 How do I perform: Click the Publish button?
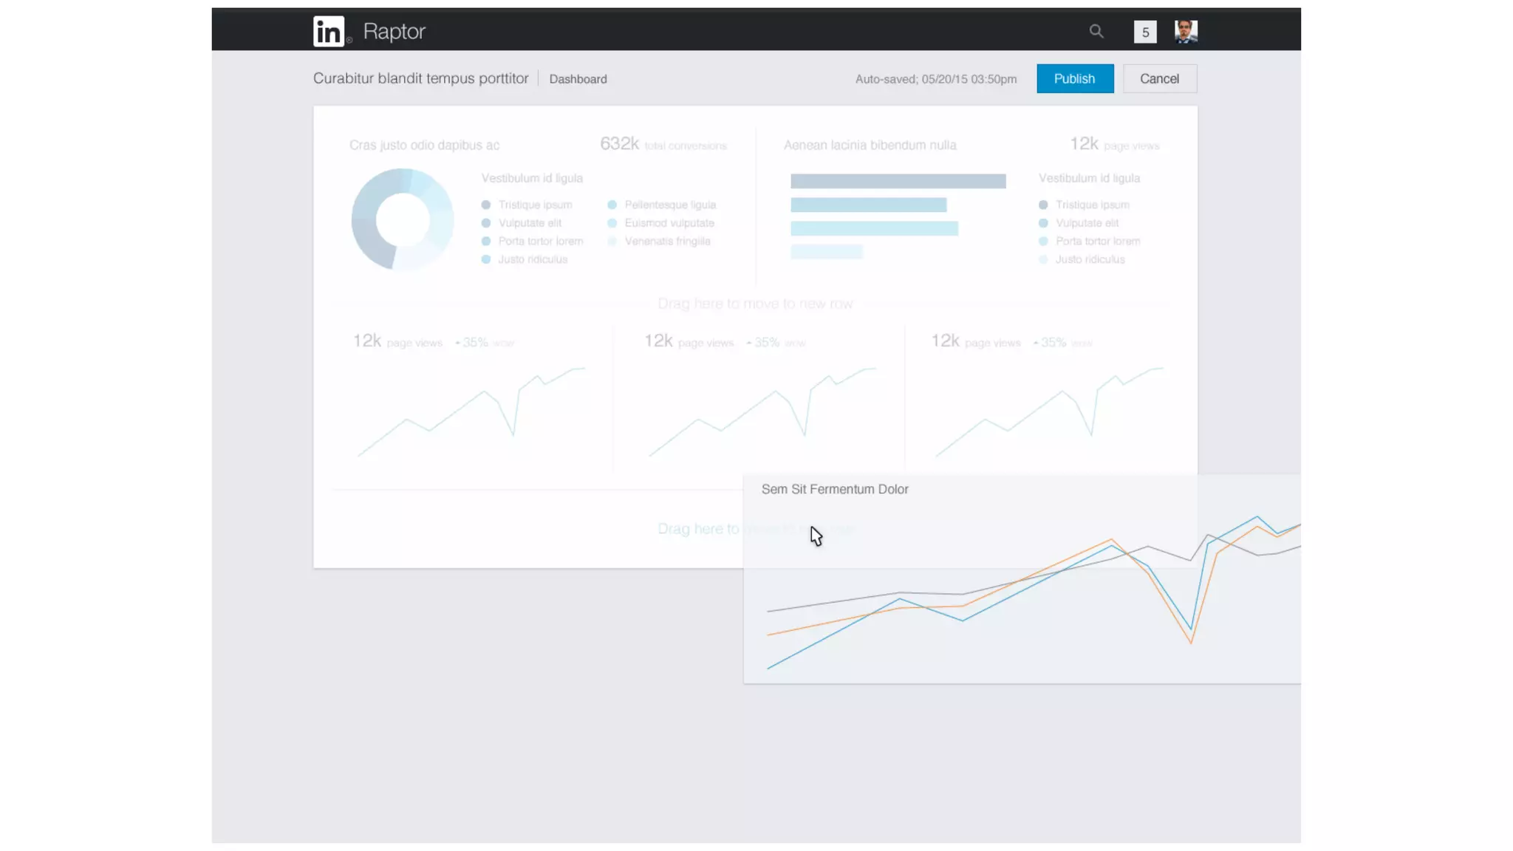tap(1074, 78)
